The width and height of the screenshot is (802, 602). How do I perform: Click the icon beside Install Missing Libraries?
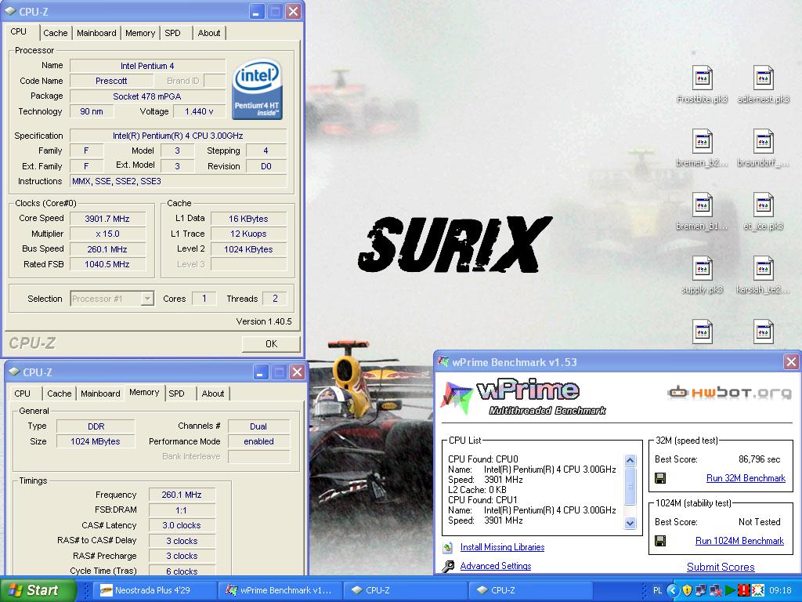pos(448,547)
